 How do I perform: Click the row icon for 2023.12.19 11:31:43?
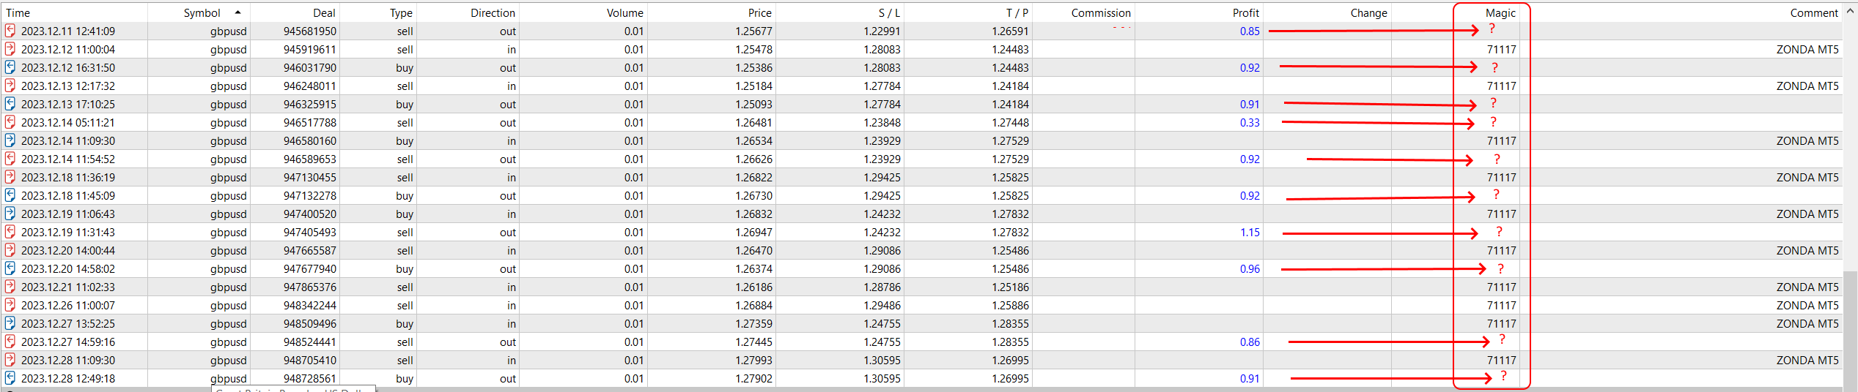click(10, 232)
